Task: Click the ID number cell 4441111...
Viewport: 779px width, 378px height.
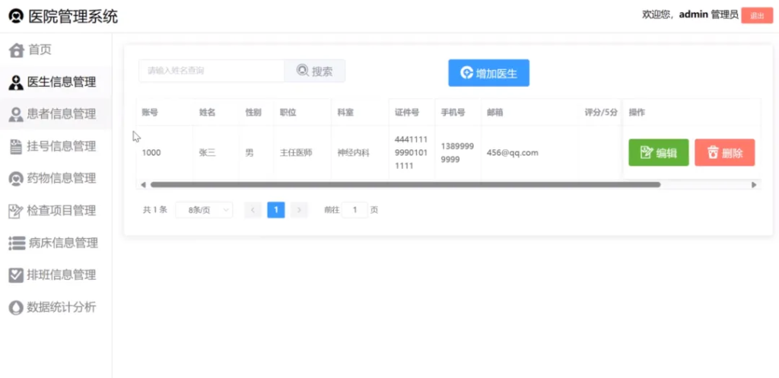Action: (412, 152)
